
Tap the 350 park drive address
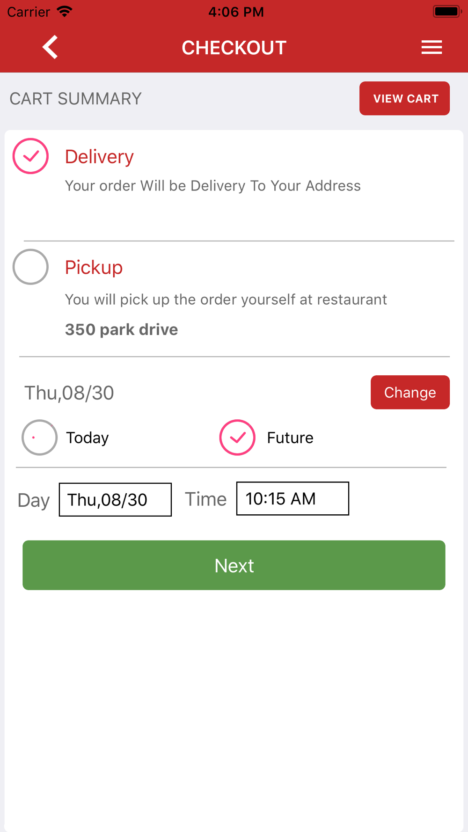tap(121, 329)
